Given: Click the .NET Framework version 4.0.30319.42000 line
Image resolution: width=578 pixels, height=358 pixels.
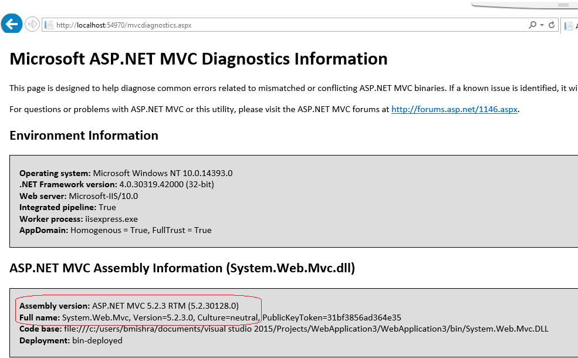Looking at the screenshot, I should coord(117,184).
